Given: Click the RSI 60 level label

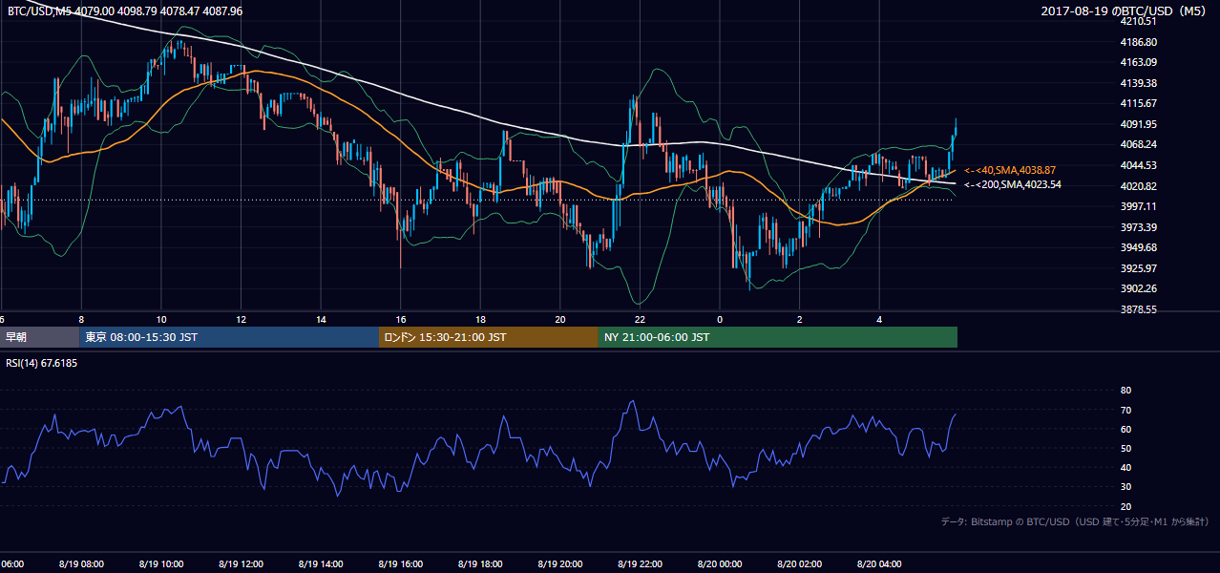Looking at the screenshot, I should 1125,429.
